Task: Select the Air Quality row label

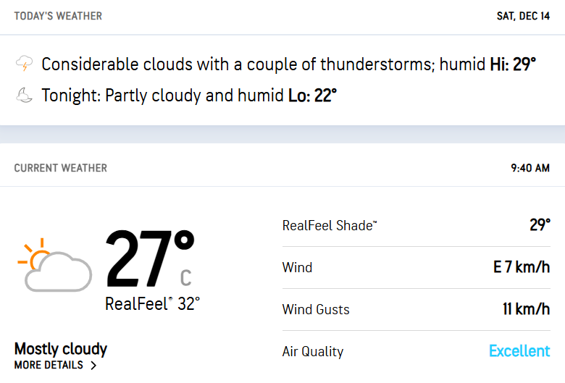Action: [x=313, y=351]
